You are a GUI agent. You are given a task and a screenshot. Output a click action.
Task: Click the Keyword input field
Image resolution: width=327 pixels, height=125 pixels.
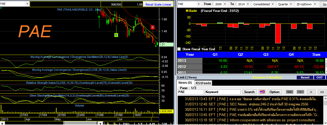coord(222,92)
